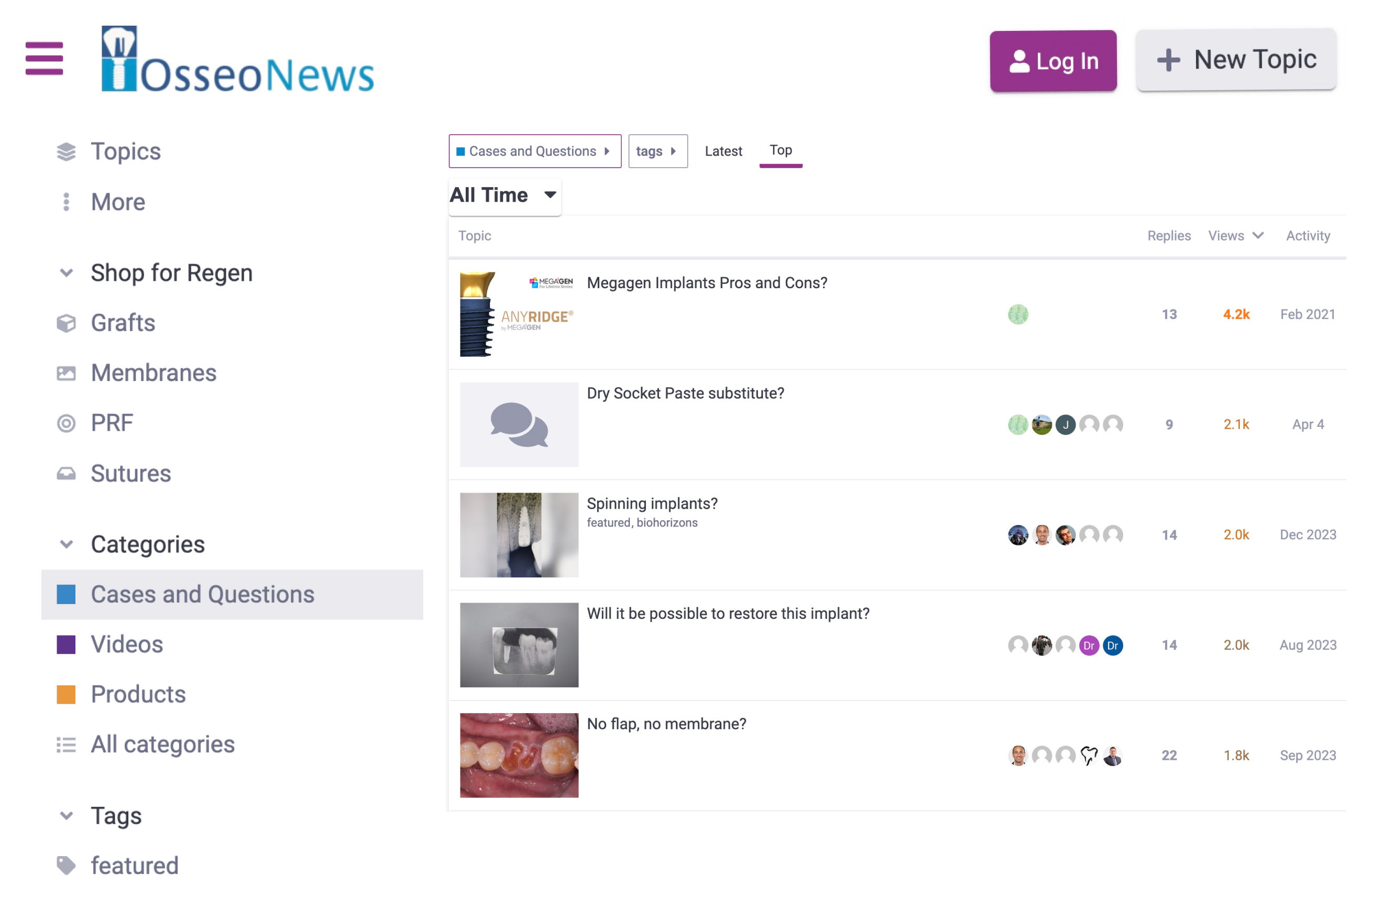Click the Log In button
The image size is (1382, 897).
(x=1053, y=61)
